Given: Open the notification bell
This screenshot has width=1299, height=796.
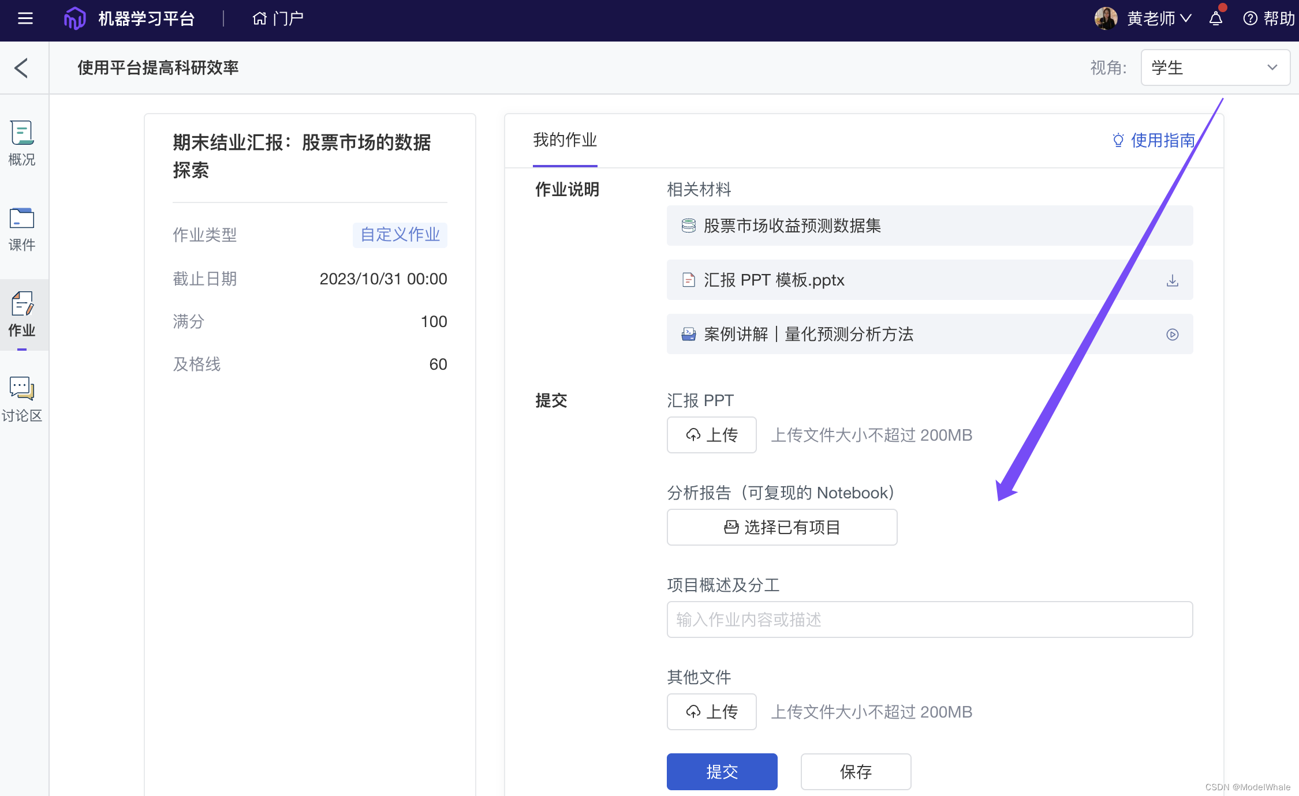Looking at the screenshot, I should (x=1216, y=18).
